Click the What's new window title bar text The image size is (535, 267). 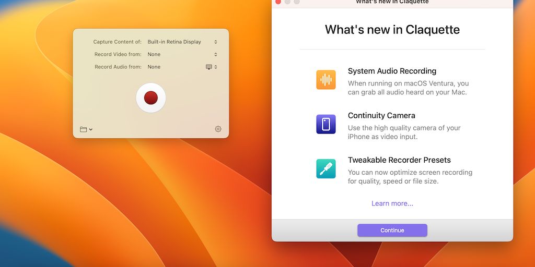coord(392,2)
